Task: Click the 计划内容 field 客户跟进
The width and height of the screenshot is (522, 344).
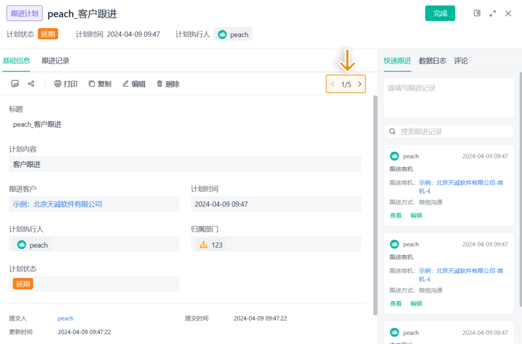Action: pyautogui.click(x=185, y=164)
